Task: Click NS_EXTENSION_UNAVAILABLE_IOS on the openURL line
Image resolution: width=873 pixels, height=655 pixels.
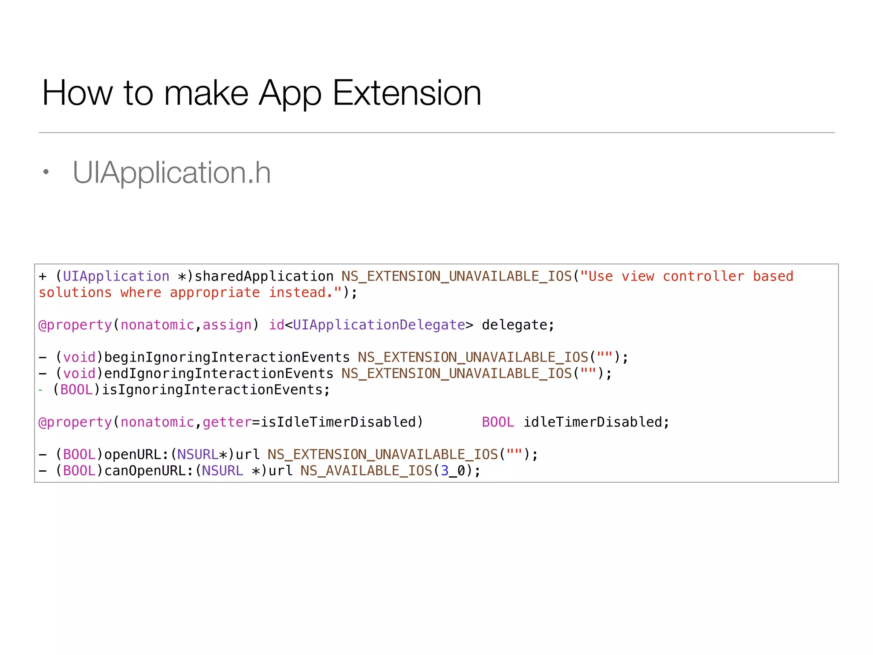Action: pos(383,455)
